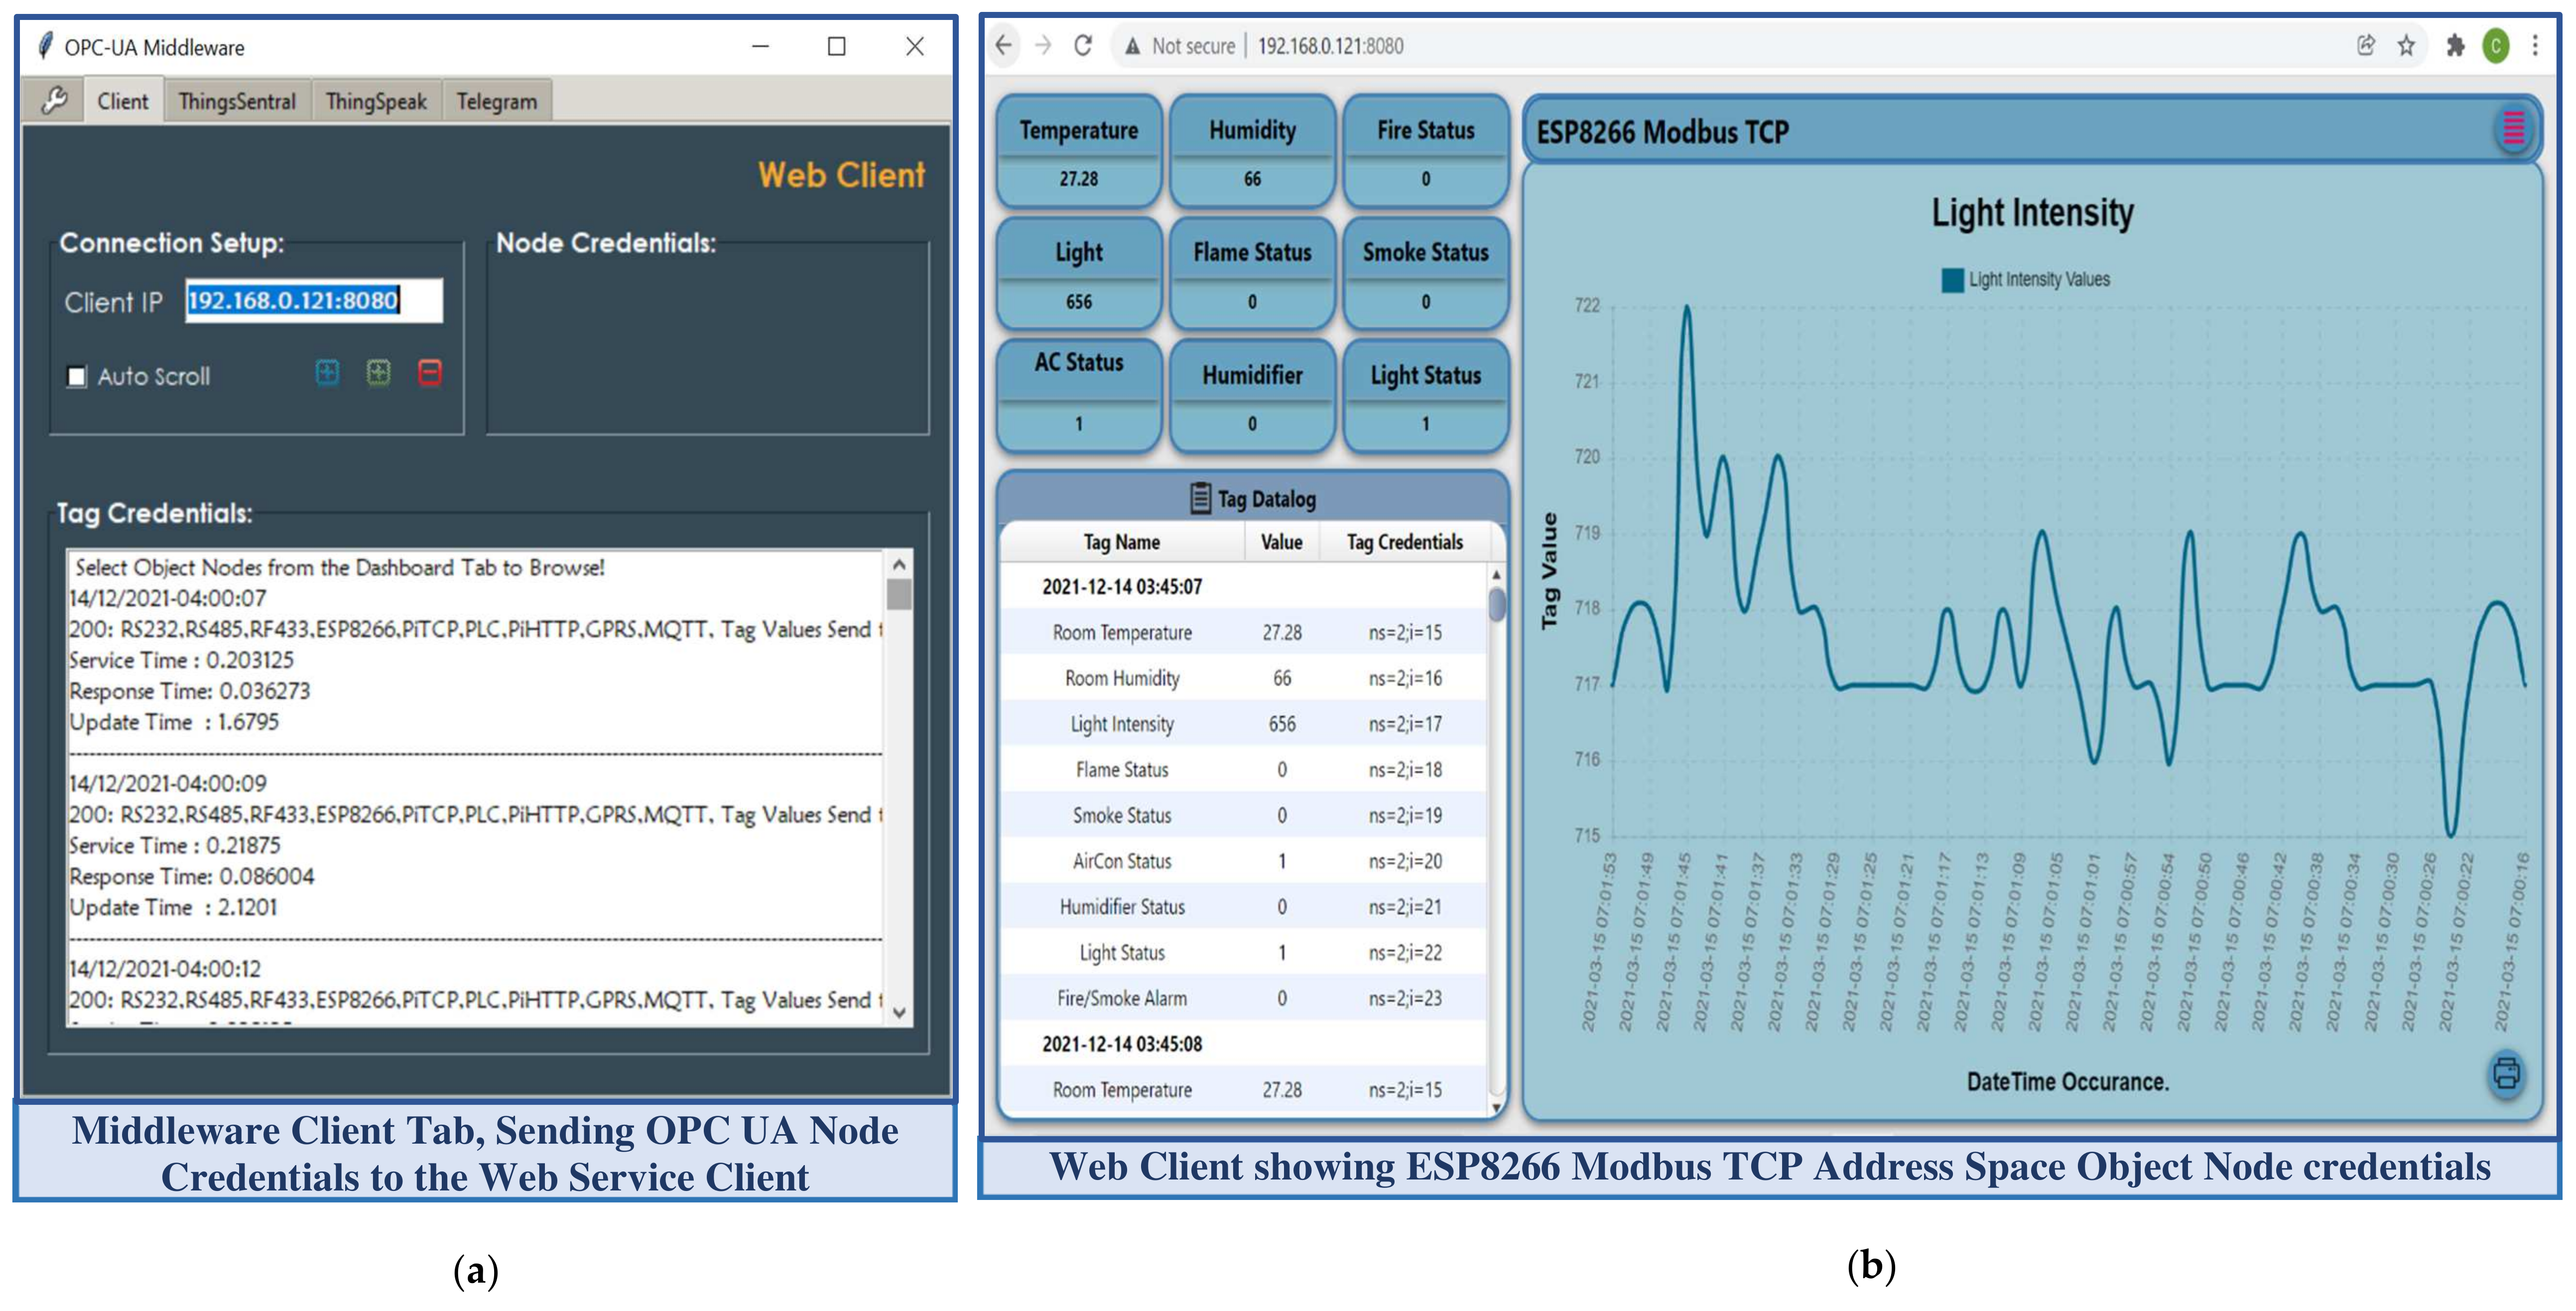This screenshot has width=2576, height=1311.
Task: Click the browser reload button
Action: coord(1083,46)
